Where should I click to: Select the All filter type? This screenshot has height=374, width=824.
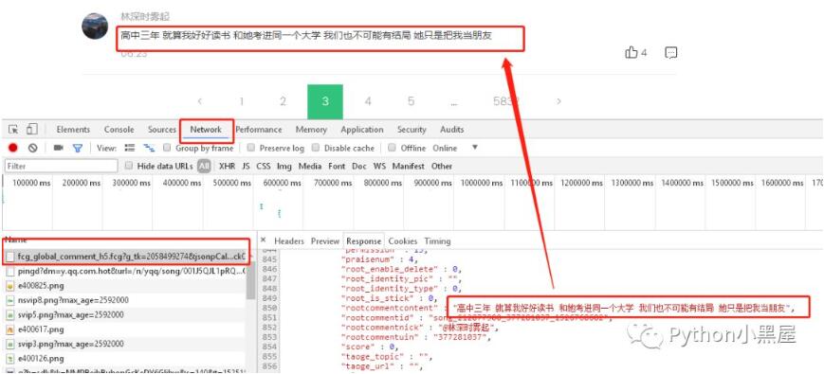point(204,167)
